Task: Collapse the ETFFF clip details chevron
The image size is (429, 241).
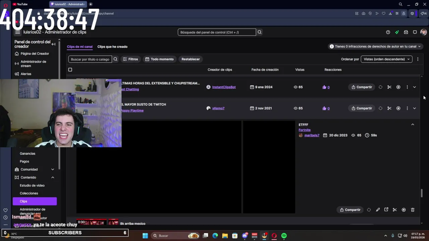Action: [x=413, y=125]
